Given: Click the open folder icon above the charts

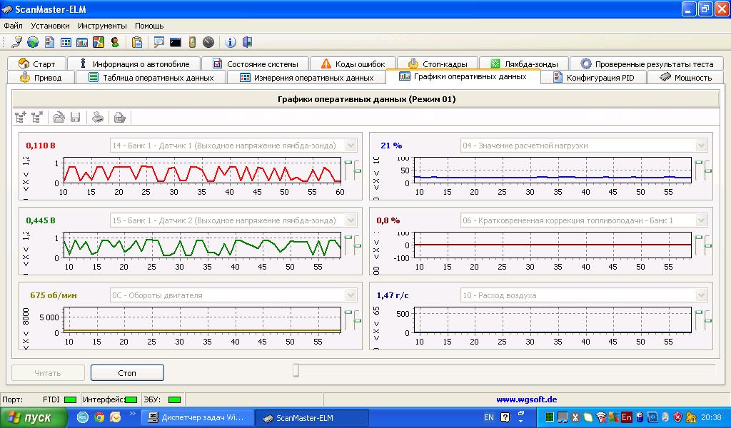Looking at the screenshot, I should click(59, 118).
